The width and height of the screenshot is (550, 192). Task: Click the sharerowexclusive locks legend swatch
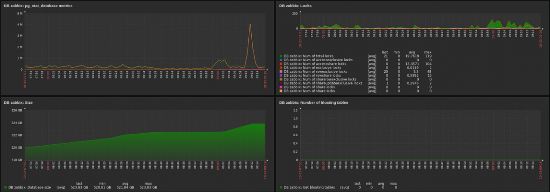point(281,79)
